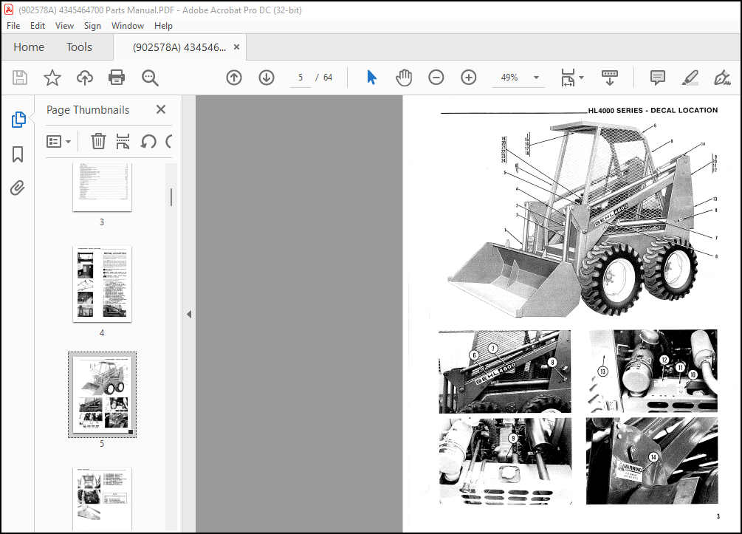Viewport: 742px width, 534px height.
Task: Add document to starred favorites
Action: pos(52,77)
